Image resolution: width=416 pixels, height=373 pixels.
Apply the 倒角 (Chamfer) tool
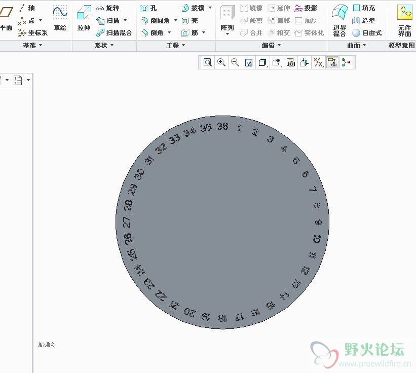coord(152,33)
